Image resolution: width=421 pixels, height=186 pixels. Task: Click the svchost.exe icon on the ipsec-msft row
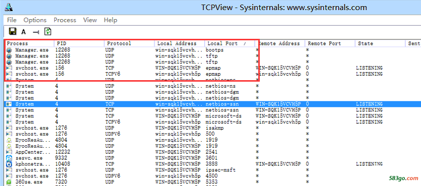(x=9, y=170)
